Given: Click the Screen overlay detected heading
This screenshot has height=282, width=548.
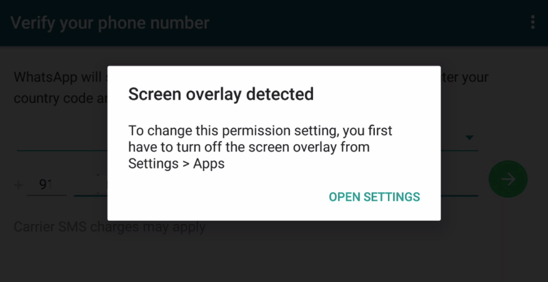Looking at the screenshot, I should click(x=221, y=94).
